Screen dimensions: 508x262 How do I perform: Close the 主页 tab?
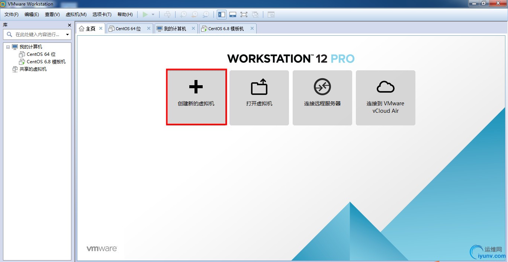tap(100, 28)
